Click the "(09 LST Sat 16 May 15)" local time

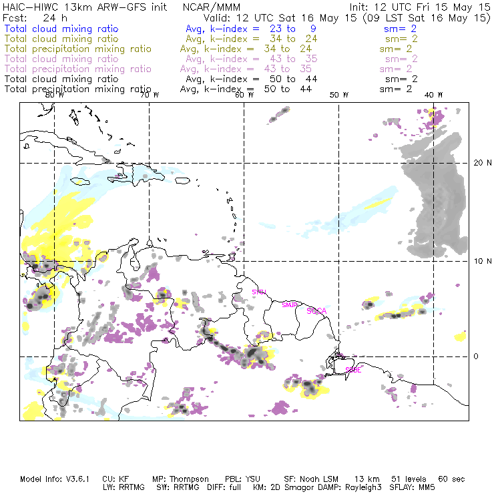[x=427, y=18]
